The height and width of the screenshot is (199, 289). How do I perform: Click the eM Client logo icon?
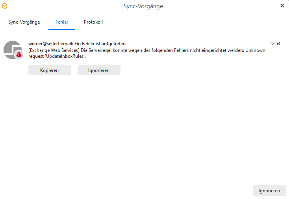click(x=5, y=6)
